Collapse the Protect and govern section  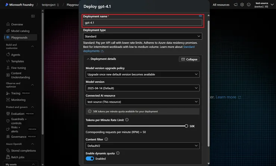pyautogui.click(x=32, y=107)
